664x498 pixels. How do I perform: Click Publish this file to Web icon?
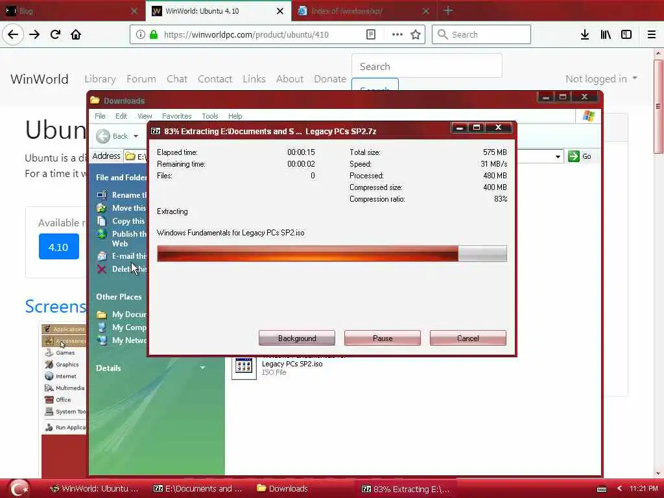click(x=102, y=233)
